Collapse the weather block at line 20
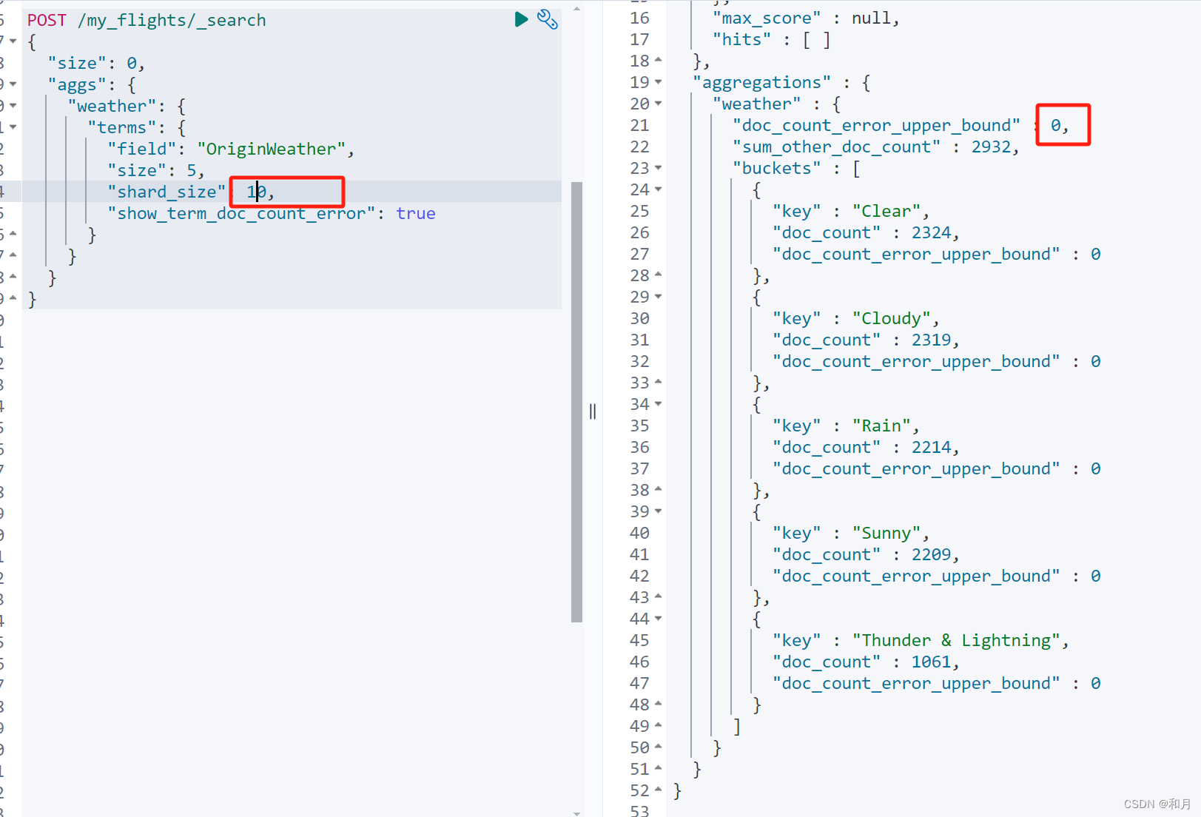Screen dimensions: 1201x817 coord(659,104)
